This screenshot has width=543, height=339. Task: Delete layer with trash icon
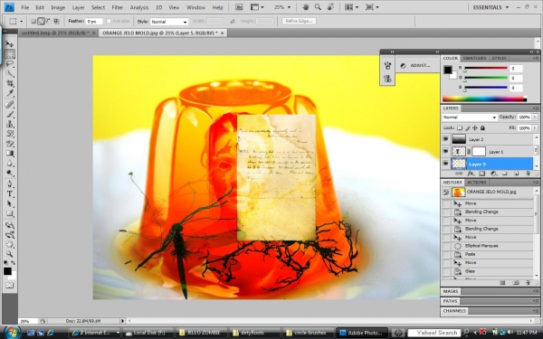point(528,174)
